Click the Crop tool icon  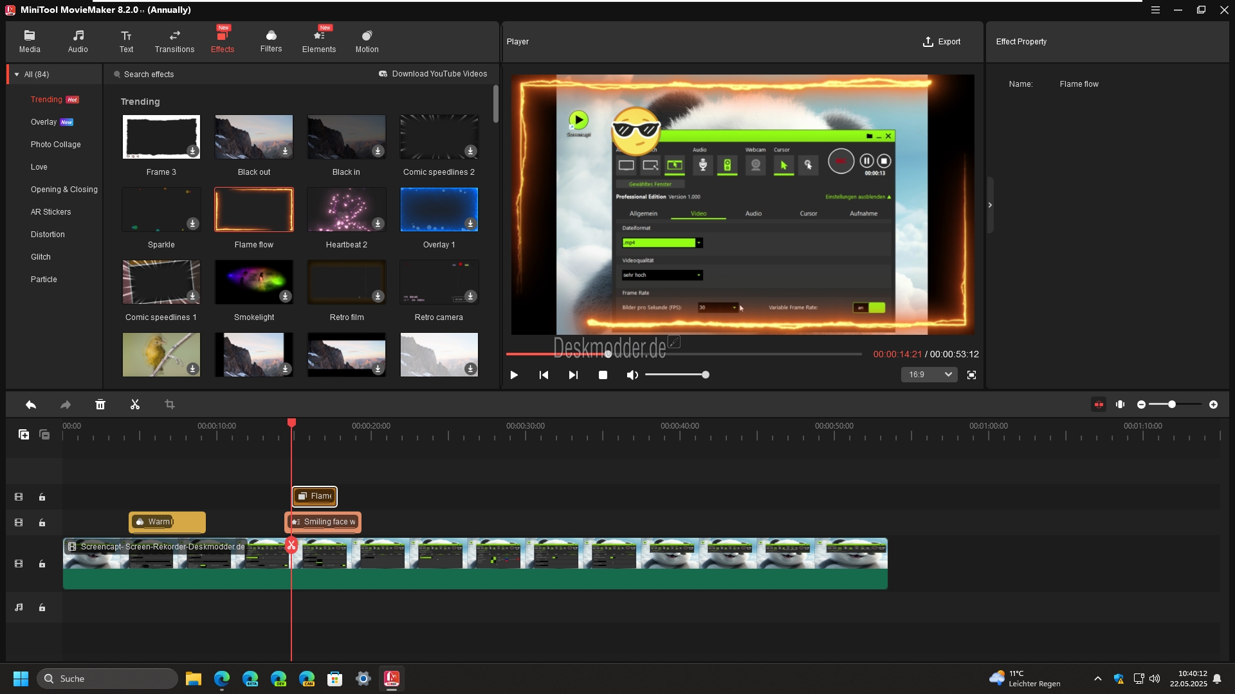pyautogui.click(x=170, y=405)
